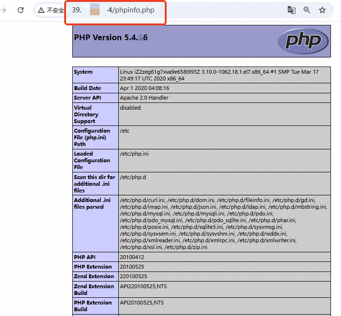The width and height of the screenshot is (341, 316).
Task: Select the value Apr 1 2020 04:08:16
Action: tap(145, 88)
